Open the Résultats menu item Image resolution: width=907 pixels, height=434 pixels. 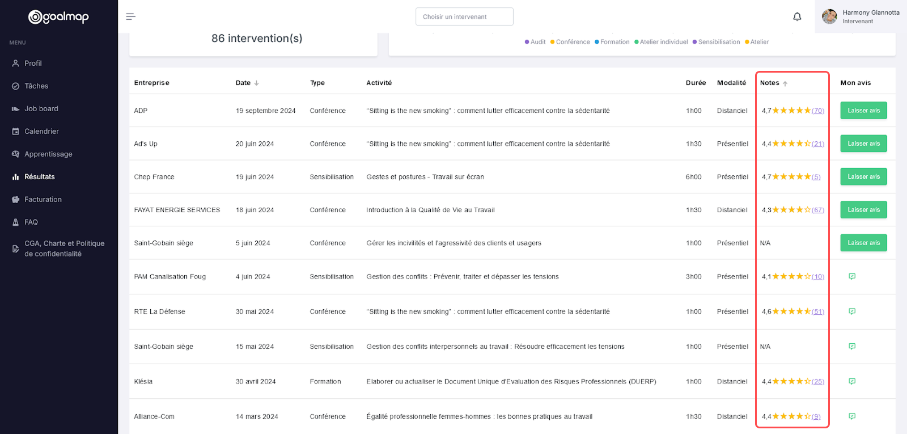click(40, 177)
